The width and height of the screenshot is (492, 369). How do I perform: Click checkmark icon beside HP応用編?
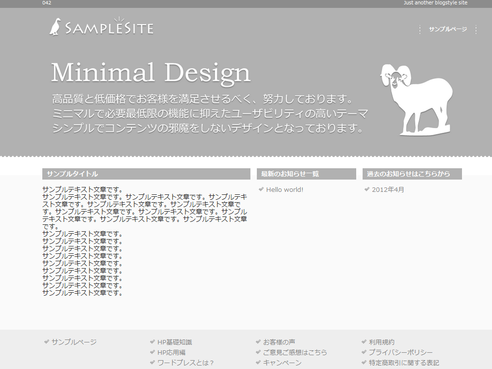point(152,352)
